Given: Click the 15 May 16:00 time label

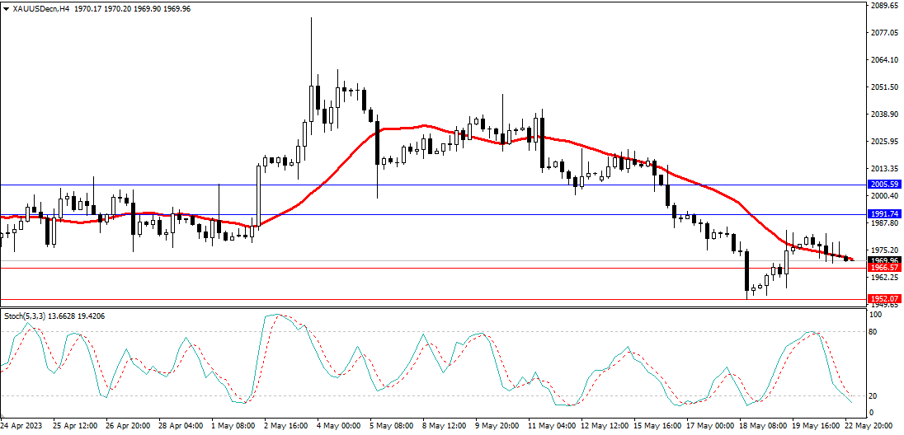Looking at the screenshot, I should [x=657, y=427].
